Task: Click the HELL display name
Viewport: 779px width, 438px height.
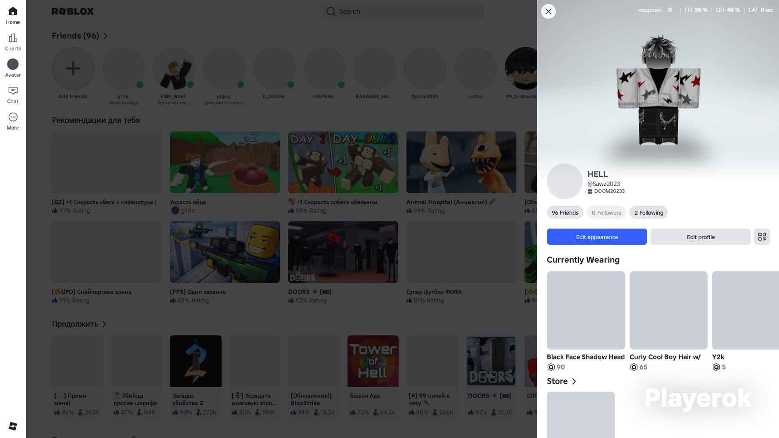Action: [x=598, y=174]
